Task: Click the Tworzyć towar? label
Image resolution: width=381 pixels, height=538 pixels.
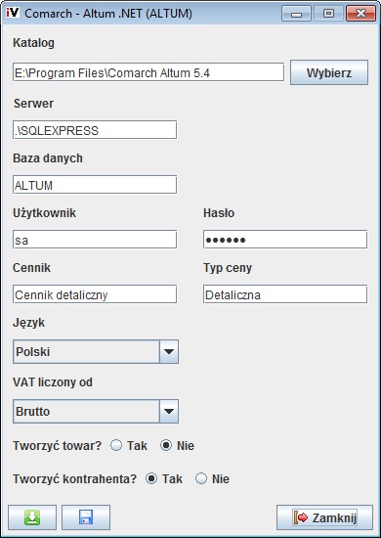Action: [58, 446]
